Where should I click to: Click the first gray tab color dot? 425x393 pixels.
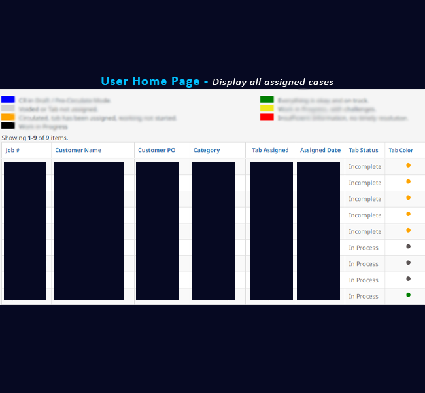(x=408, y=246)
